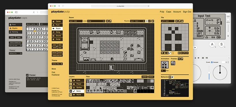This screenshot has width=236, height=107.
Task: Click the blue vertical slider in simulator
Action: pos(209,73)
